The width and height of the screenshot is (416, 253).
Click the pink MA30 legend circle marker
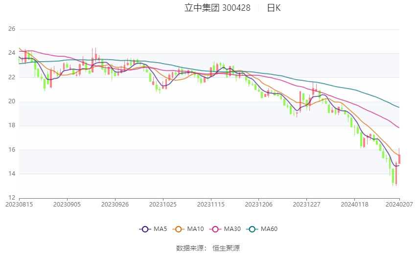point(214,229)
